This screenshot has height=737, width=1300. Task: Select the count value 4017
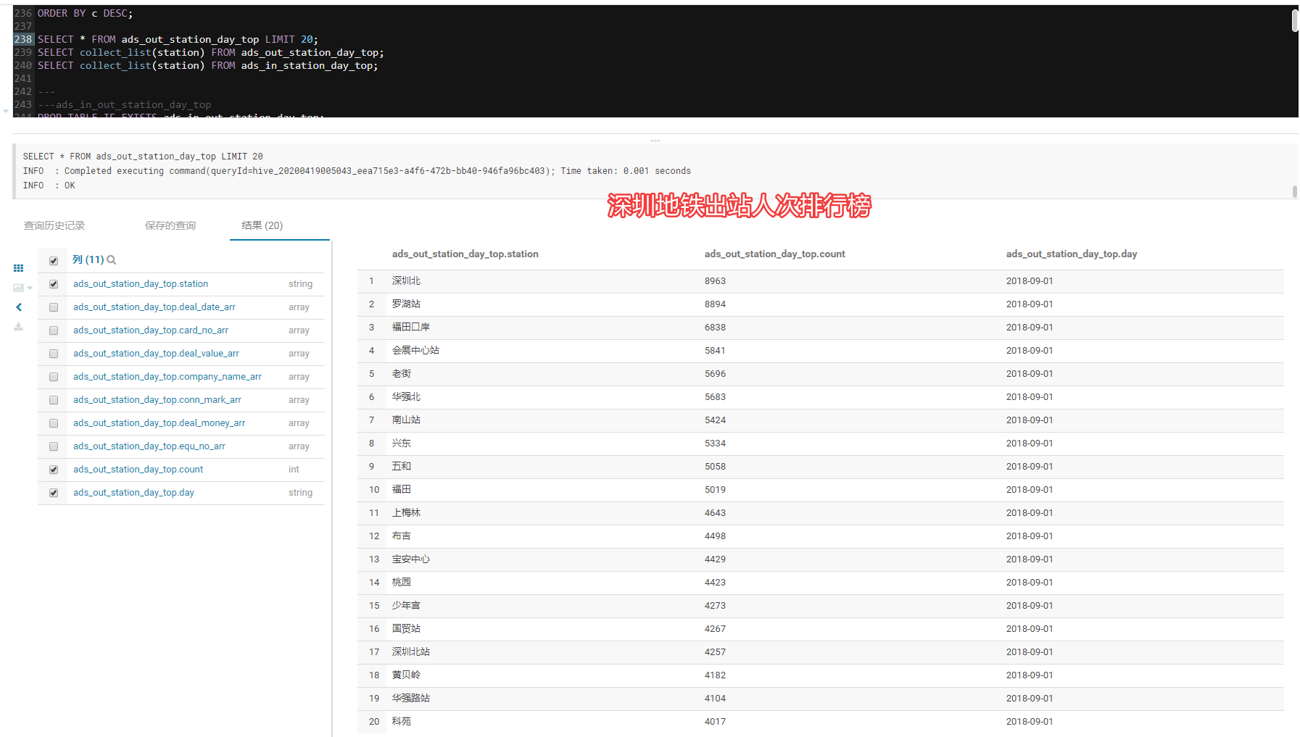[x=715, y=722]
